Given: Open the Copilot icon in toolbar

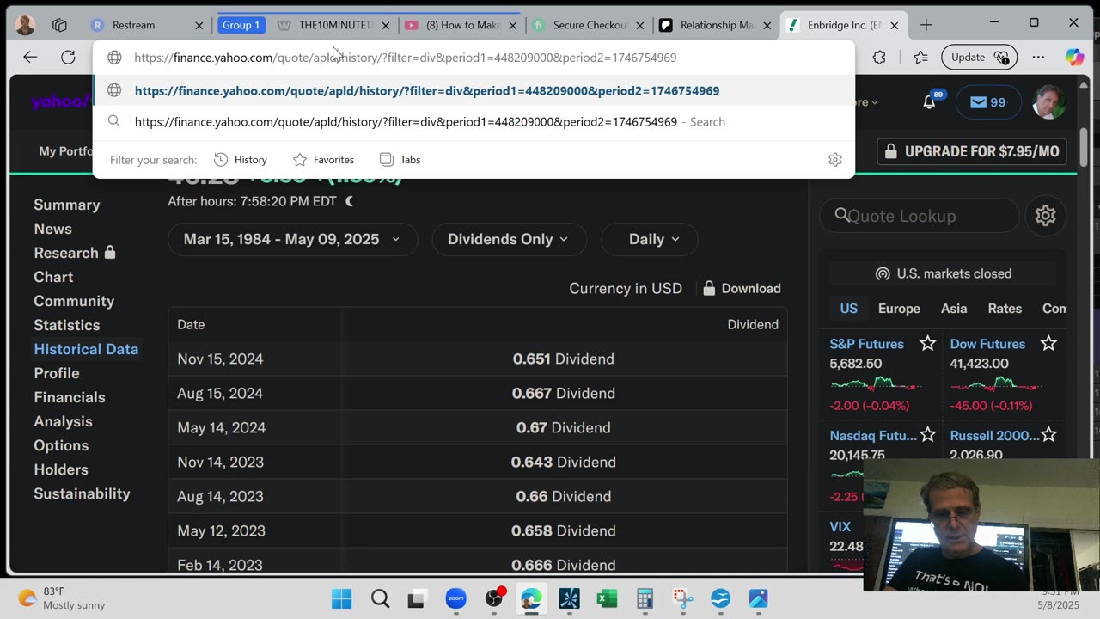Looking at the screenshot, I should 1074,58.
